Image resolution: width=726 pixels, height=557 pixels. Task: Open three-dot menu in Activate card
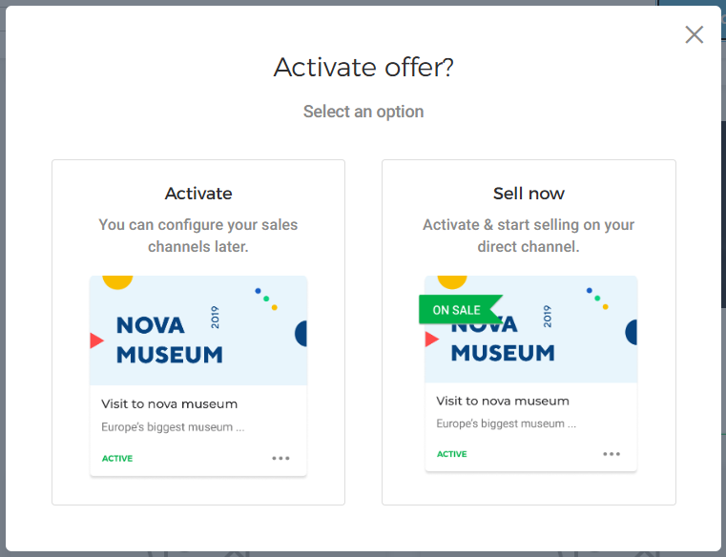[x=280, y=458]
